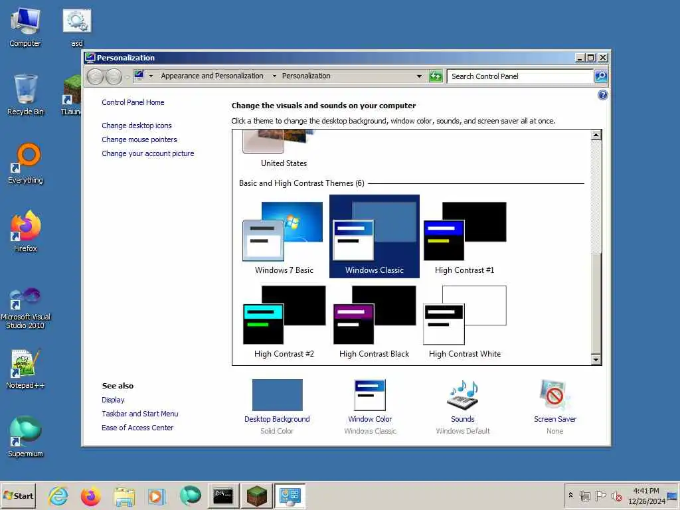Open Control Panel Home link
The height and width of the screenshot is (510, 680).
[133, 102]
